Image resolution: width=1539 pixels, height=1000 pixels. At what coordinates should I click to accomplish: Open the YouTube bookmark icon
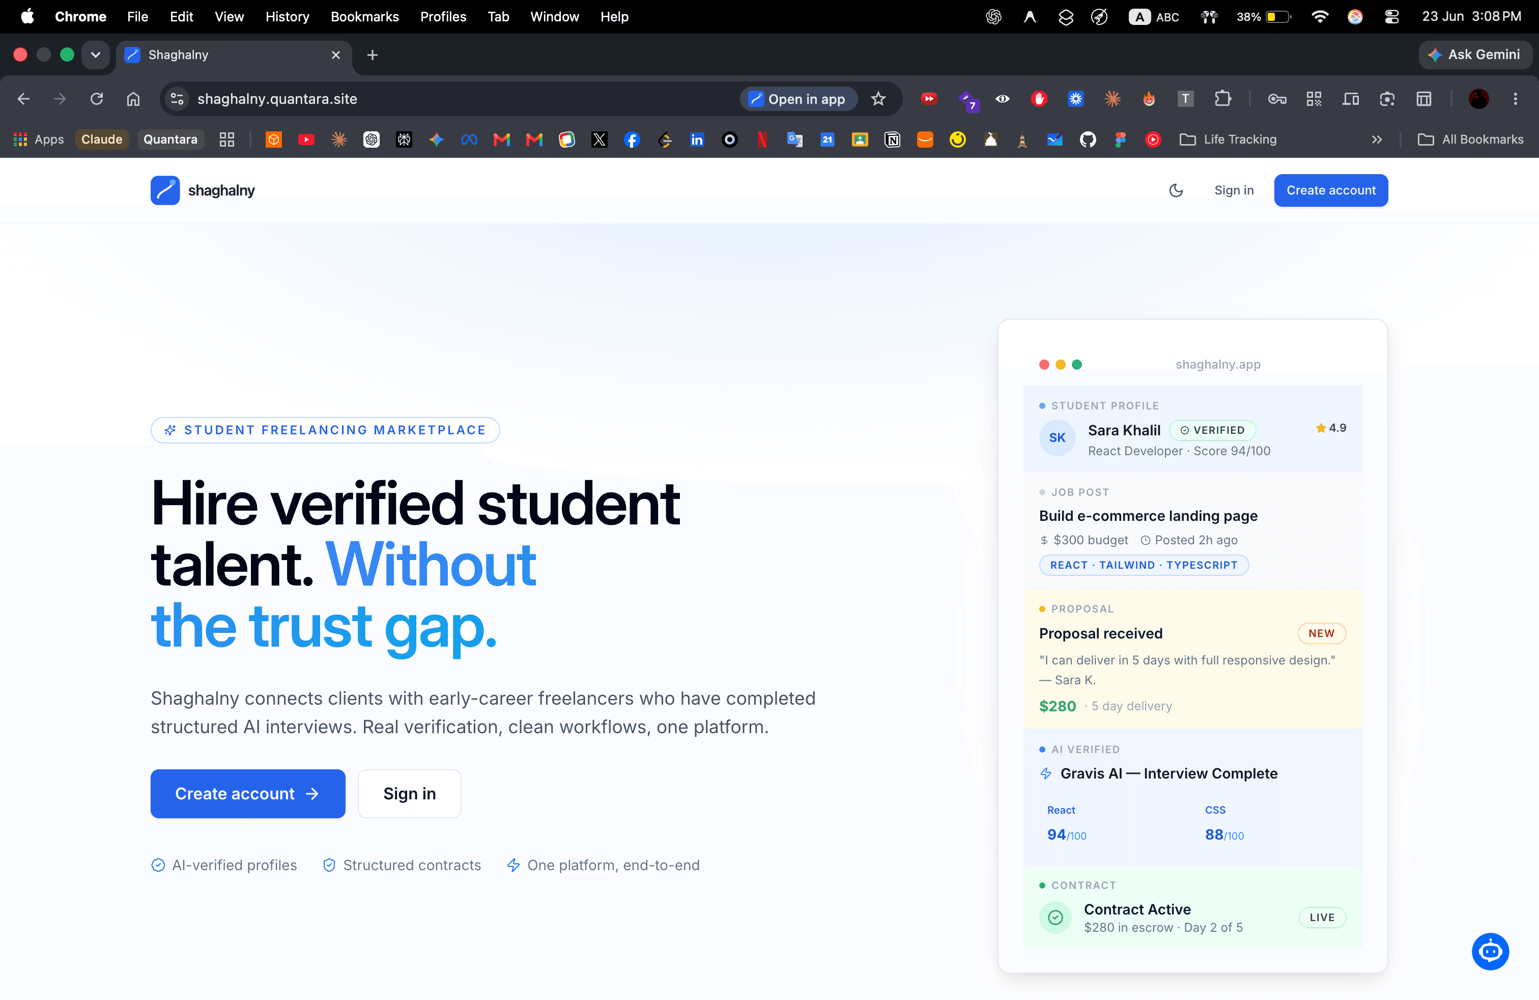click(x=306, y=139)
